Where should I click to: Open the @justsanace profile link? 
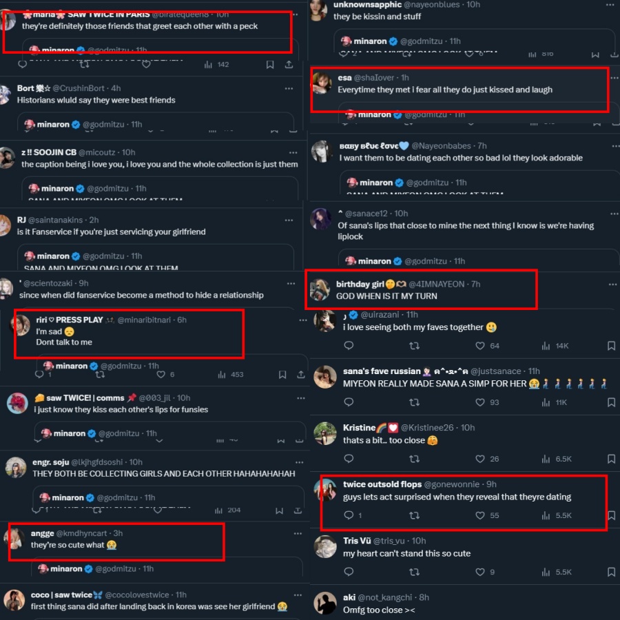tap(496, 371)
